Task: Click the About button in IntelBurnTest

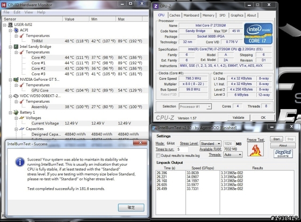Action: (x=283, y=145)
